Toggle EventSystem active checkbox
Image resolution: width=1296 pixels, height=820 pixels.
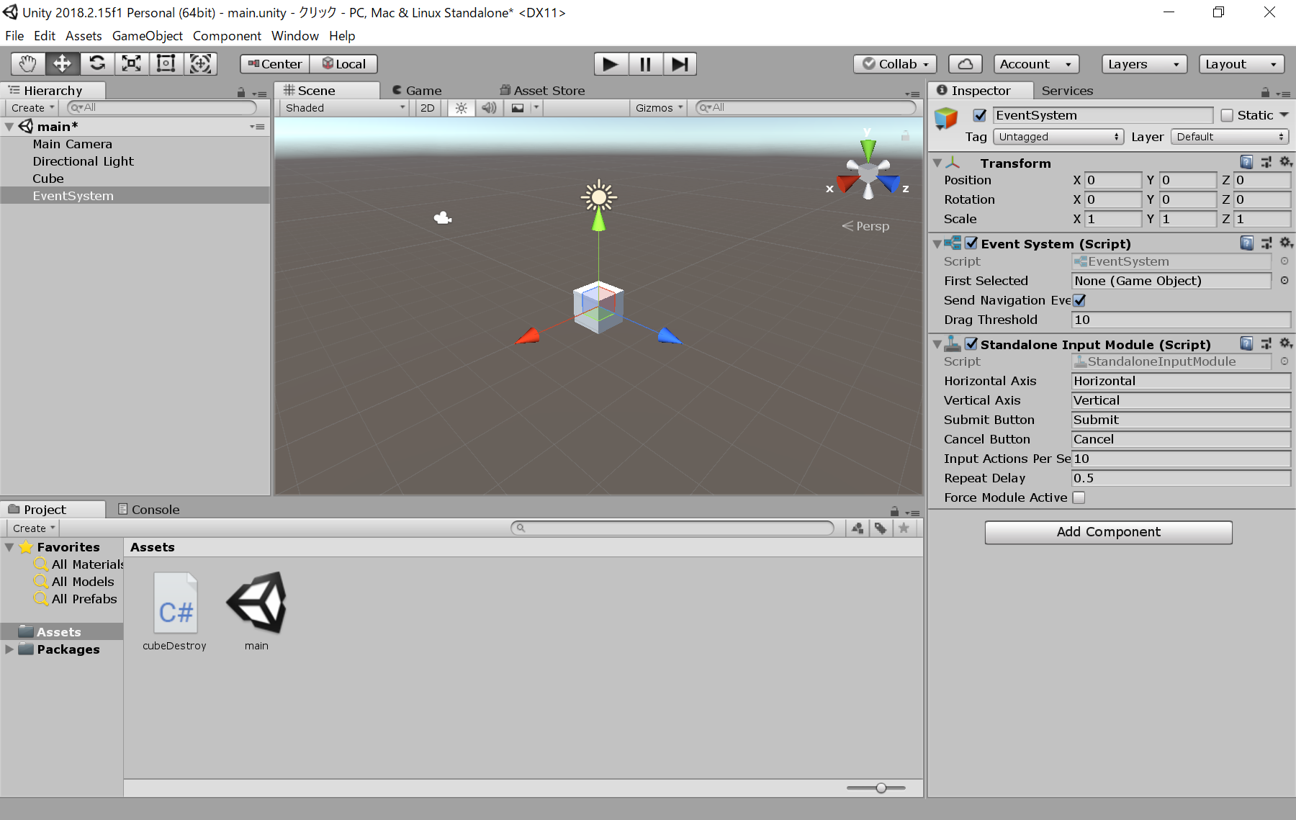(980, 115)
